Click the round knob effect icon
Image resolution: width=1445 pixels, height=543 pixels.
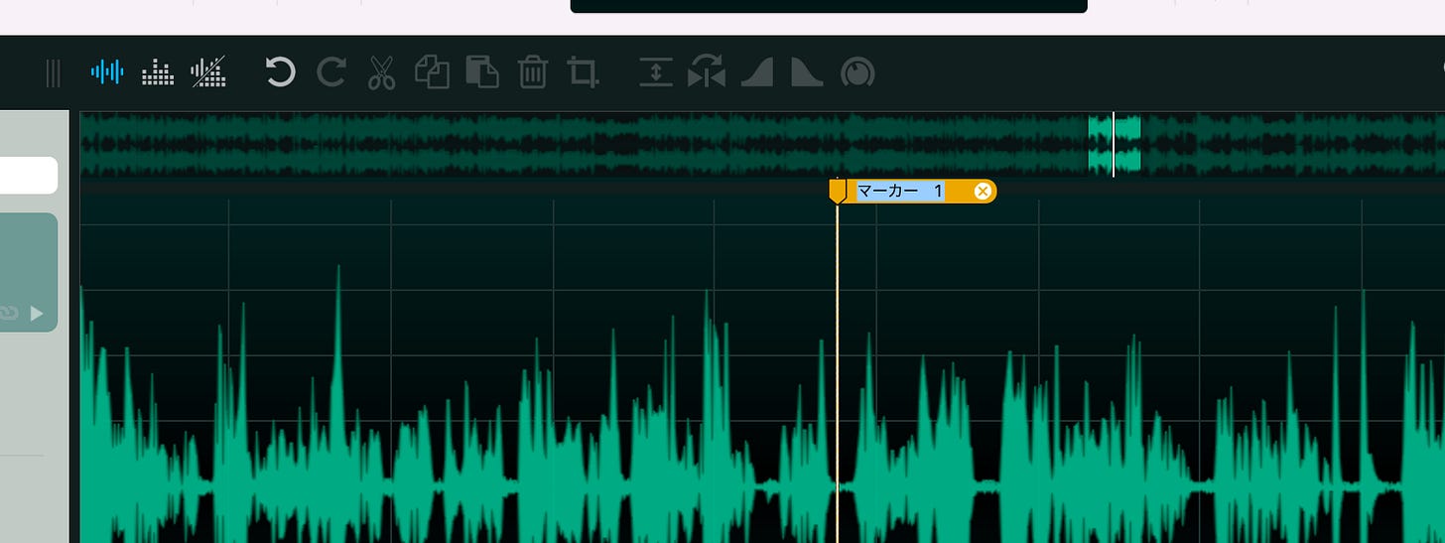[x=858, y=72]
